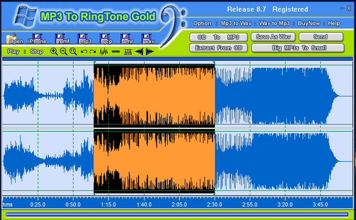Reset waveform zoom to 1:1
Screen dimensions: 356x220
click(x=73, y=52)
